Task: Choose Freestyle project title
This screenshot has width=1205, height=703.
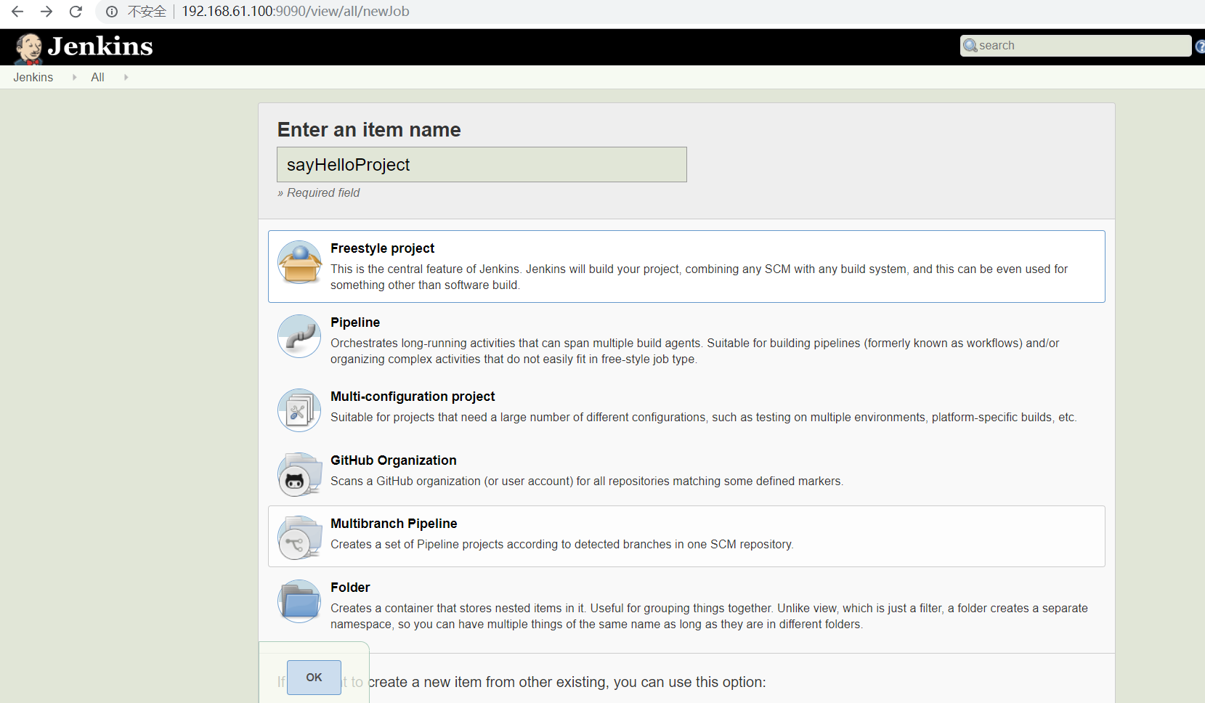Action: 382,248
